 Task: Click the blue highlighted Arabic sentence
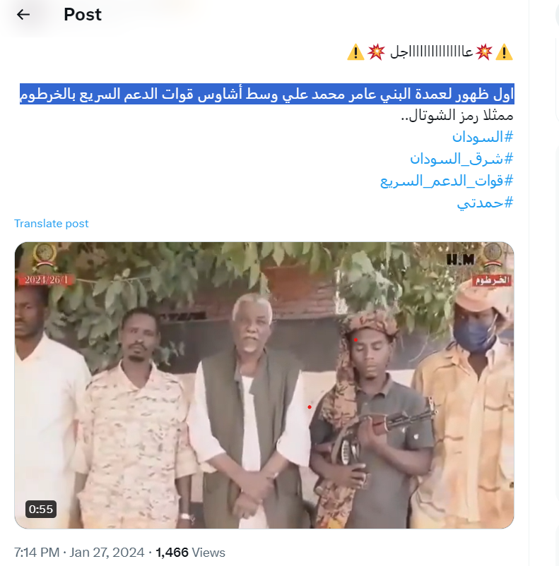[267, 94]
